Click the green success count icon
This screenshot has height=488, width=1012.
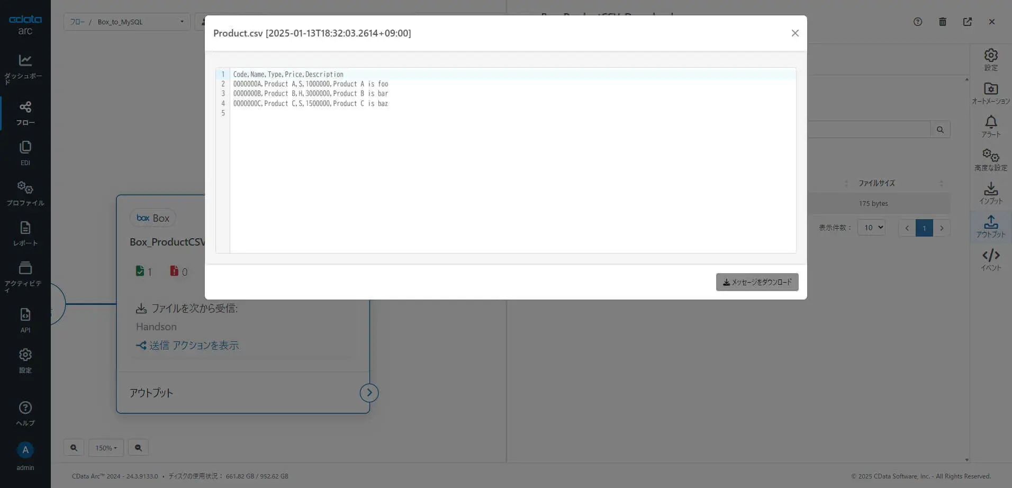point(140,271)
